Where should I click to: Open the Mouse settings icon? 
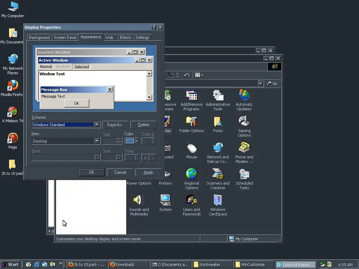(x=192, y=151)
